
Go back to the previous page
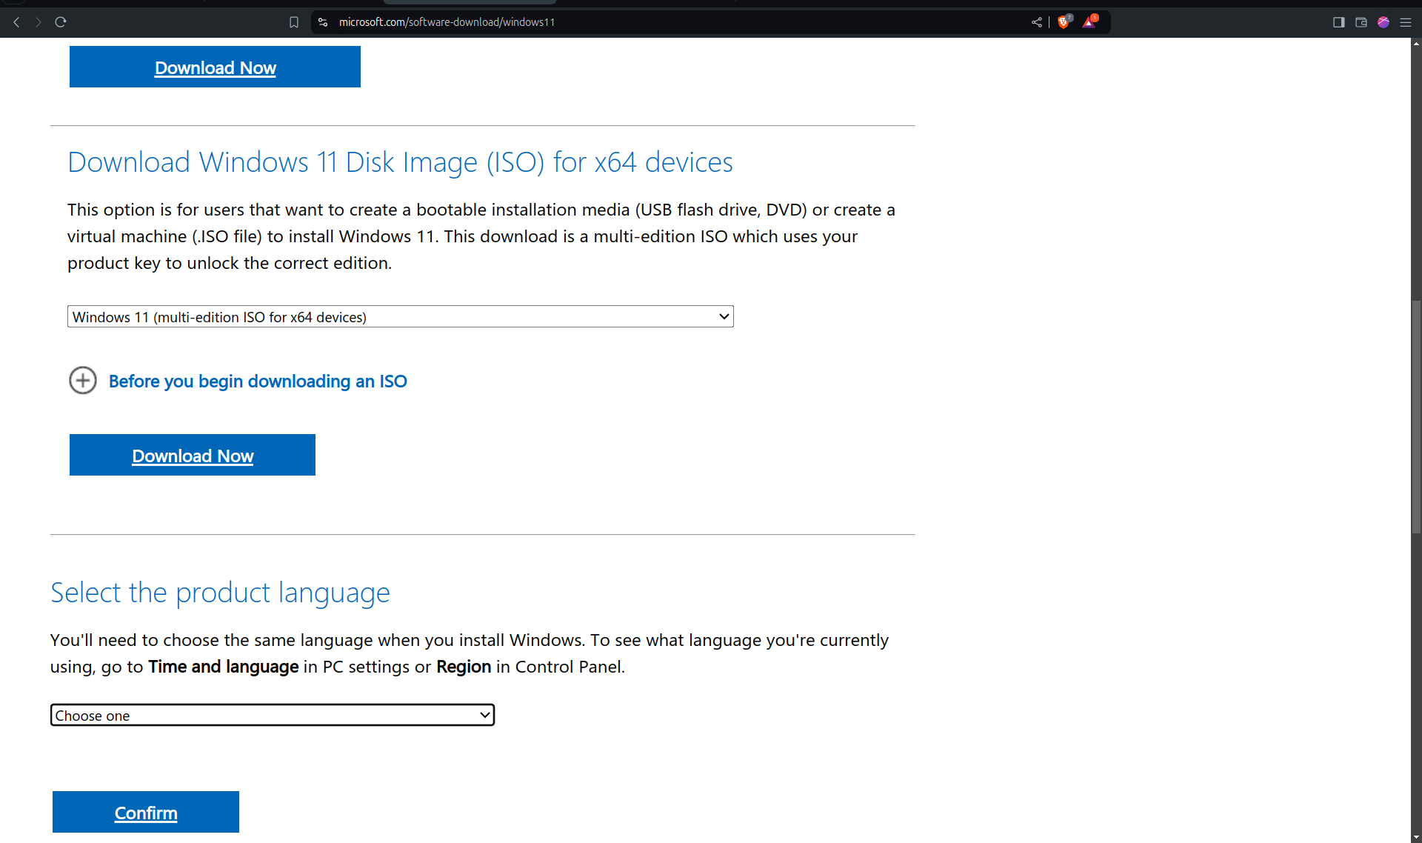tap(16, 22)
